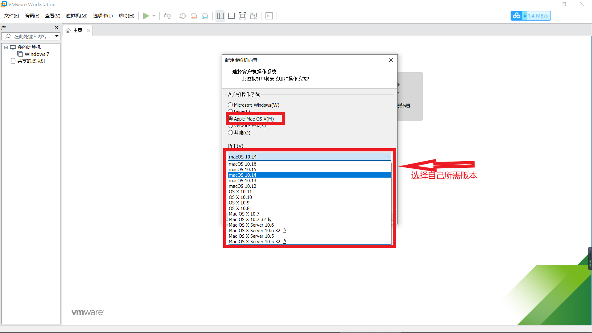
Task: Click revert to snapshot icon
Action: coord(194,16)
